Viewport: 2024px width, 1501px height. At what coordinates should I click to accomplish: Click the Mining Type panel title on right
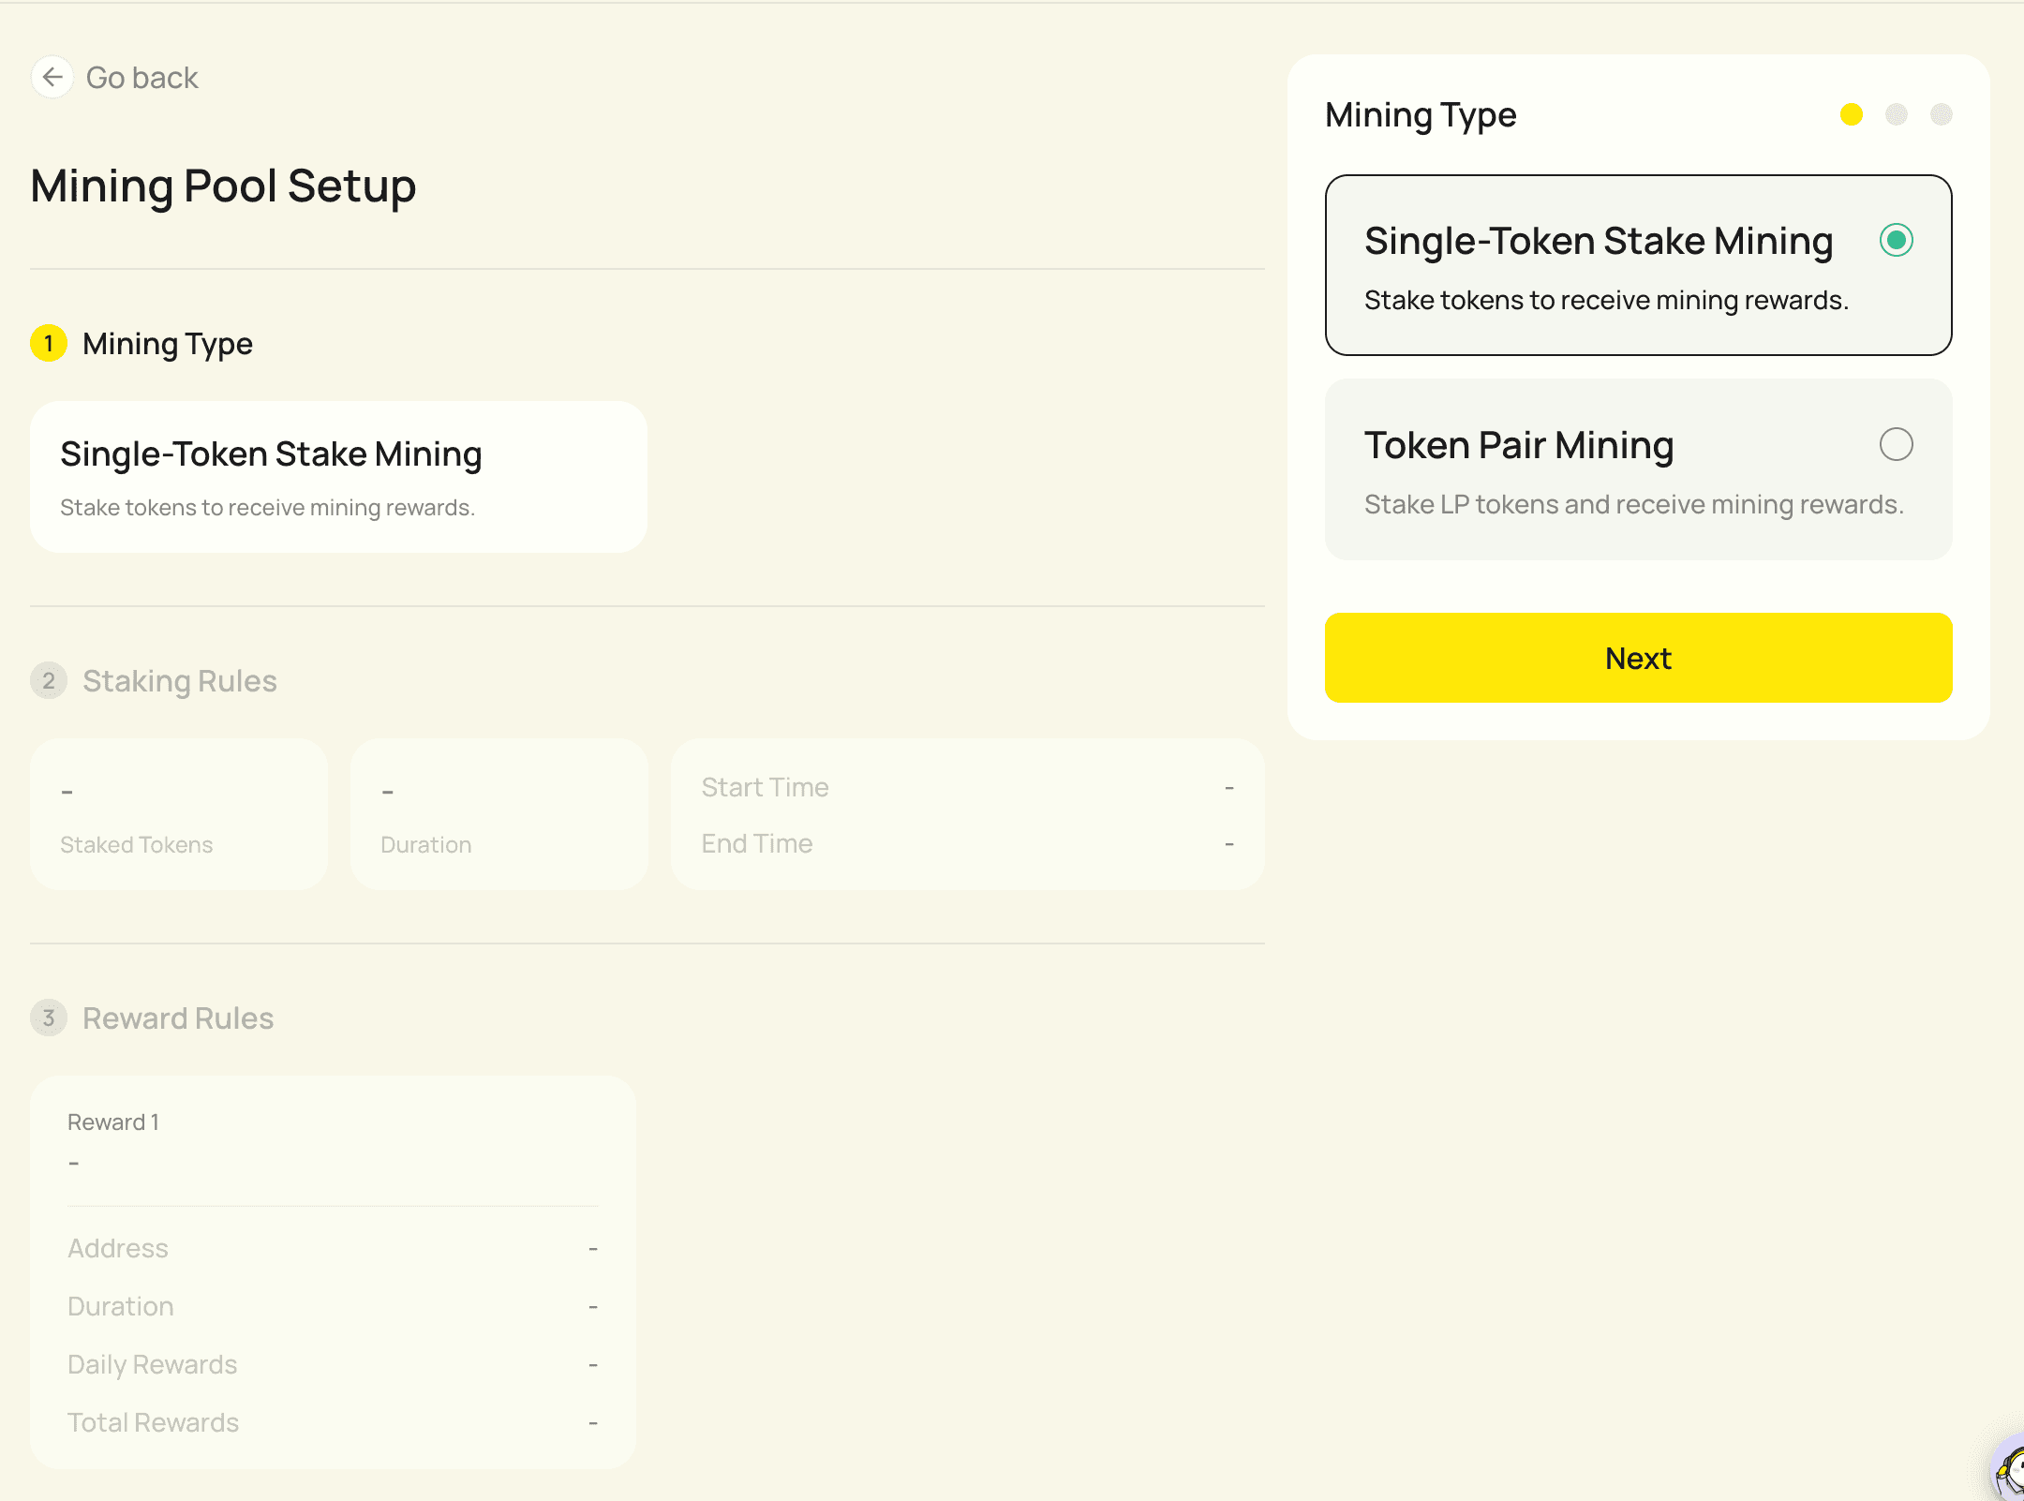1421,114
